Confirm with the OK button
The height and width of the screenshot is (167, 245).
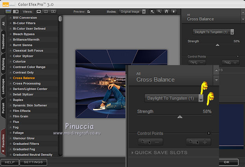227,162
